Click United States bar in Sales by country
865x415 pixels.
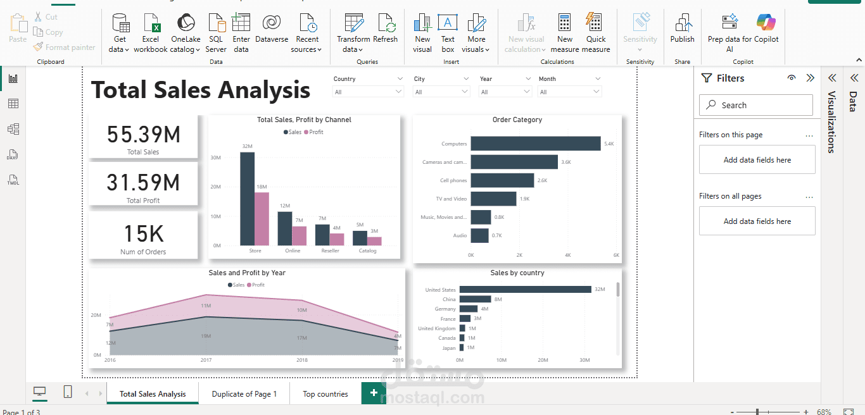(526, 289)
